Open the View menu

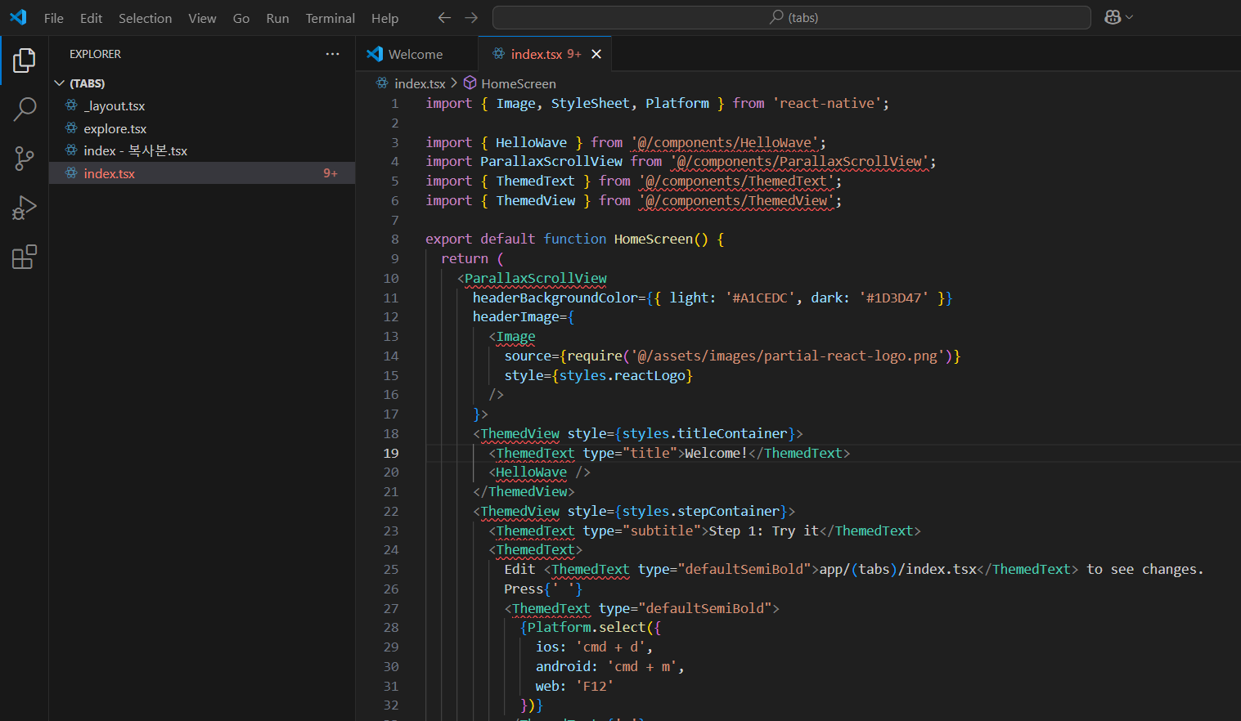[x=202, y=18]
